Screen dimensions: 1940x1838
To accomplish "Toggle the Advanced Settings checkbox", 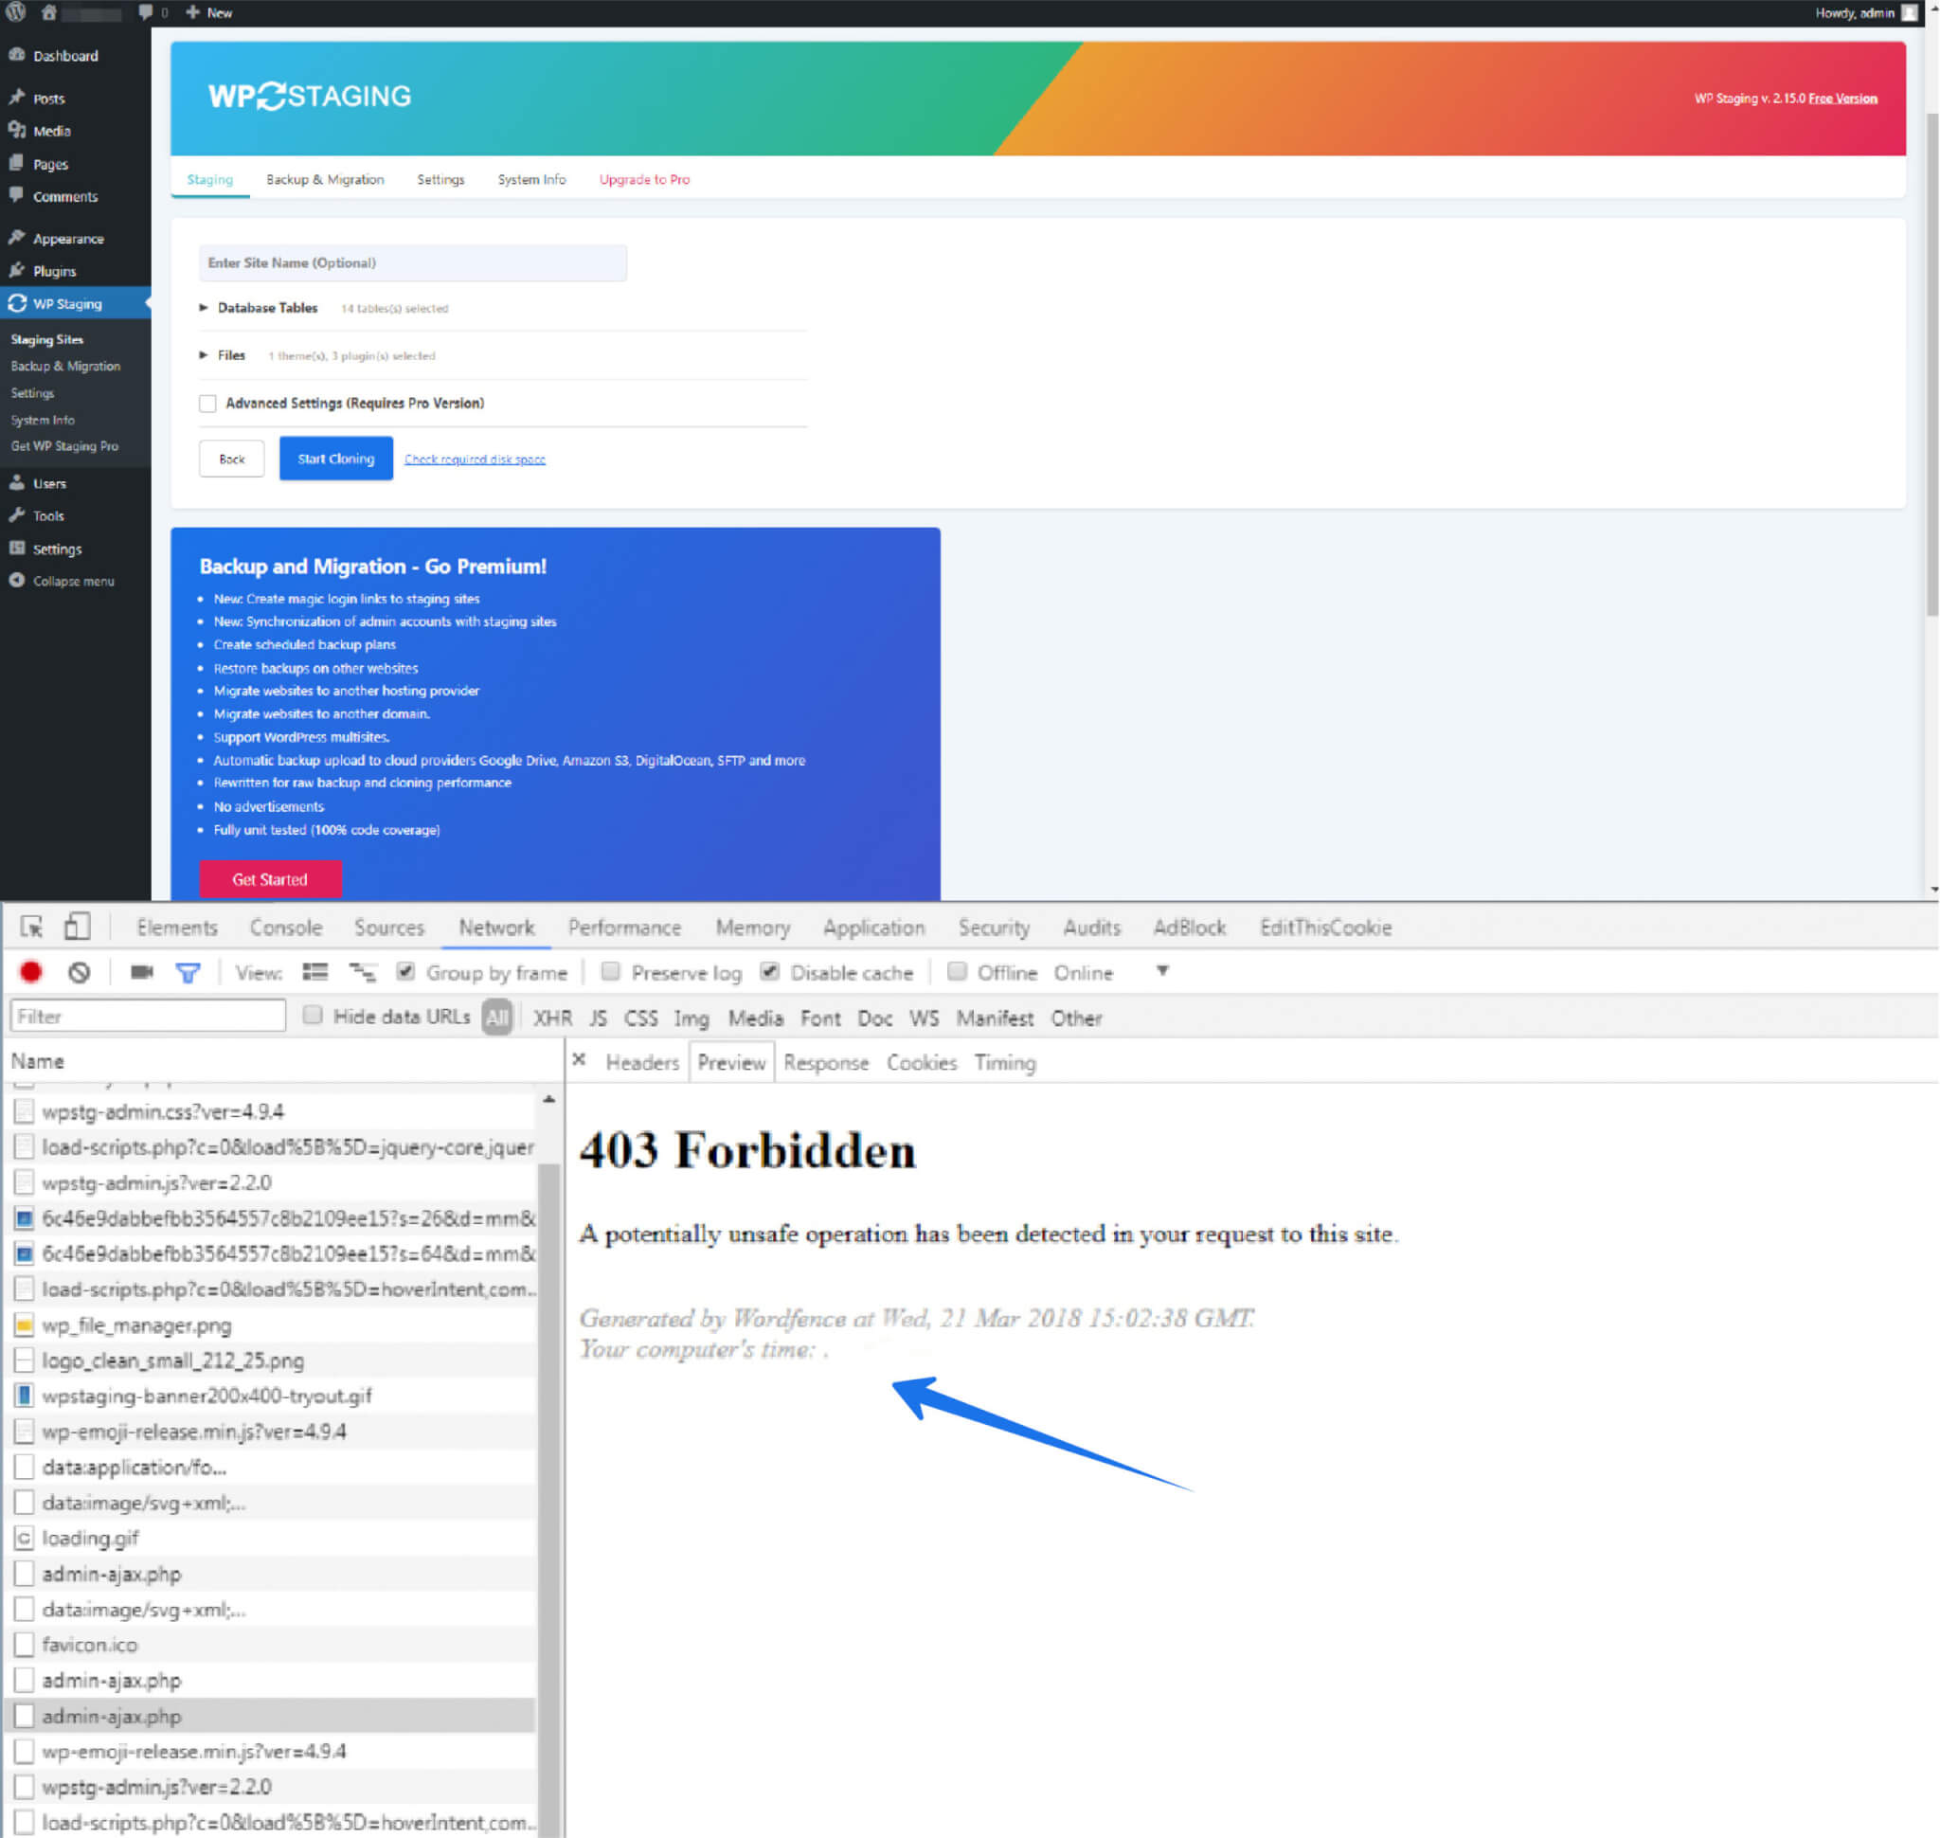I will pyautogui.click(x=209, y=401).
